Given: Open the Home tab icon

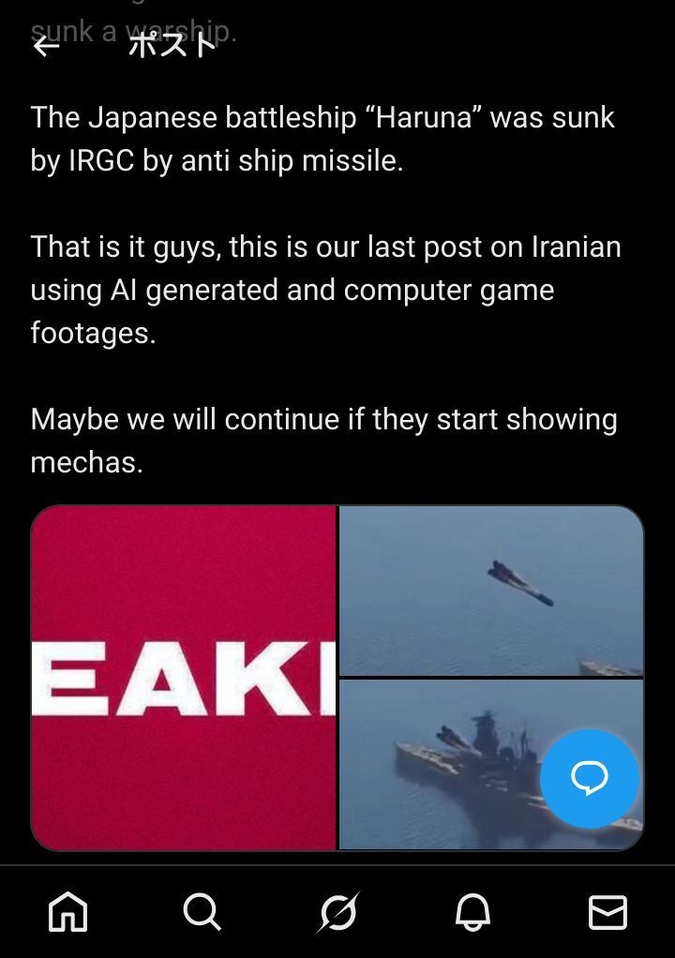Looking at the screenshot, I should (67, 911).
